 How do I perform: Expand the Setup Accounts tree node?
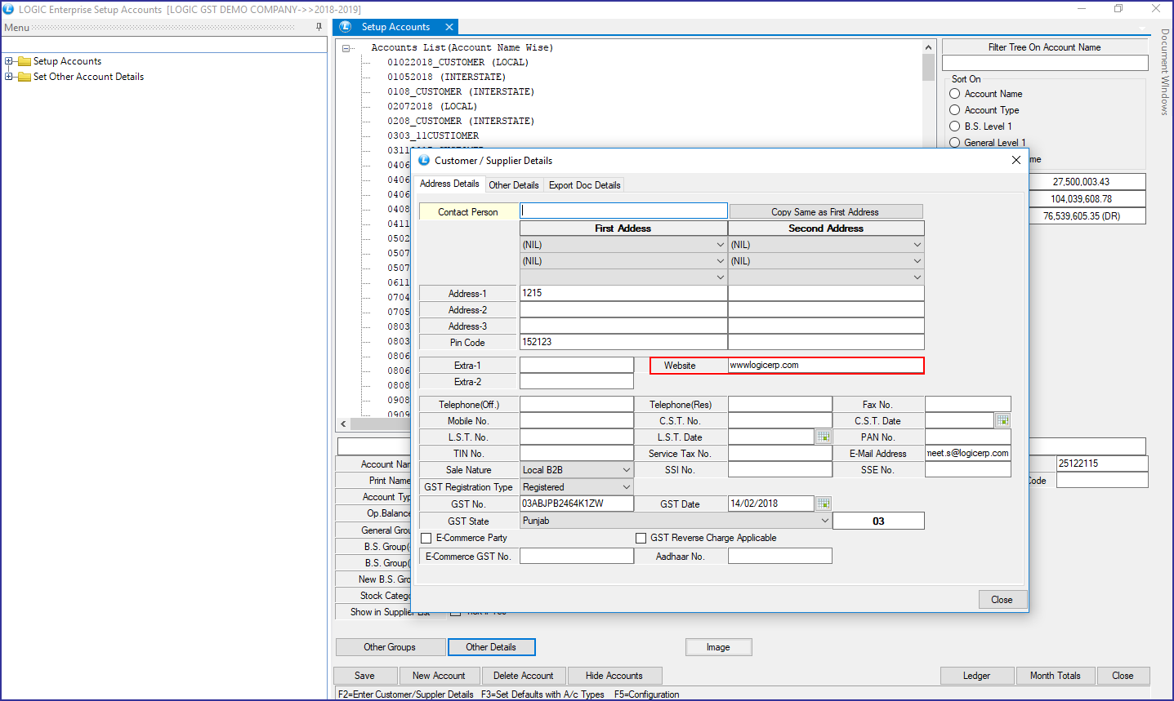[9, 61]
